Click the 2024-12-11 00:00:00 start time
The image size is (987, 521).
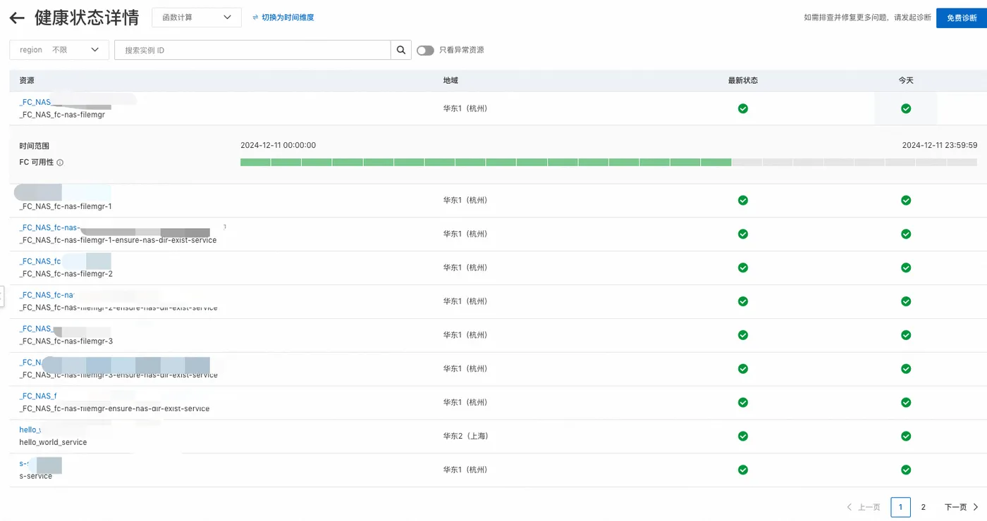pos(278,146)
